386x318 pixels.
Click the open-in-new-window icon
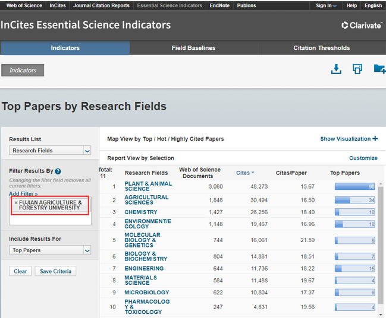(x=357, y=69)
